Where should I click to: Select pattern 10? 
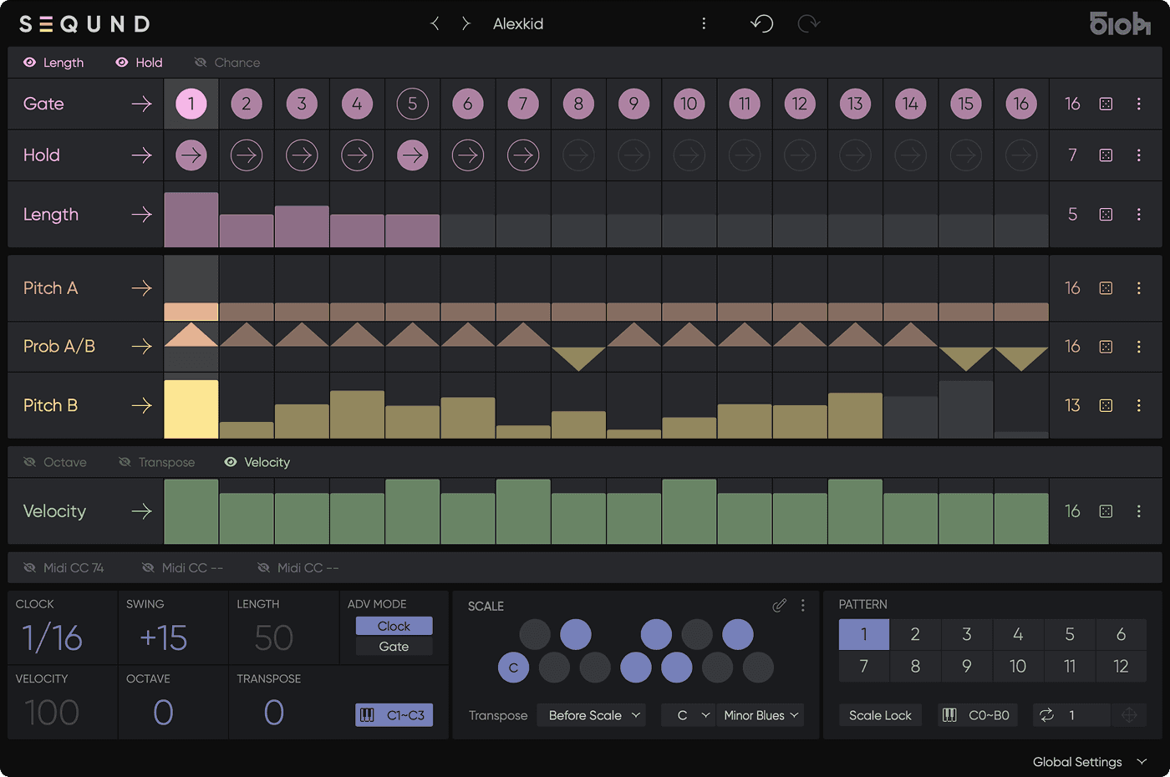click(1018, 666)
